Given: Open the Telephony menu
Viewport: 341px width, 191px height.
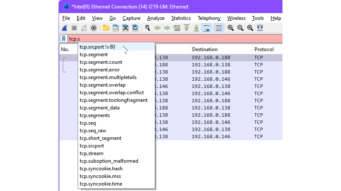Looking at the screenshot, I should (x=209, y=18).
